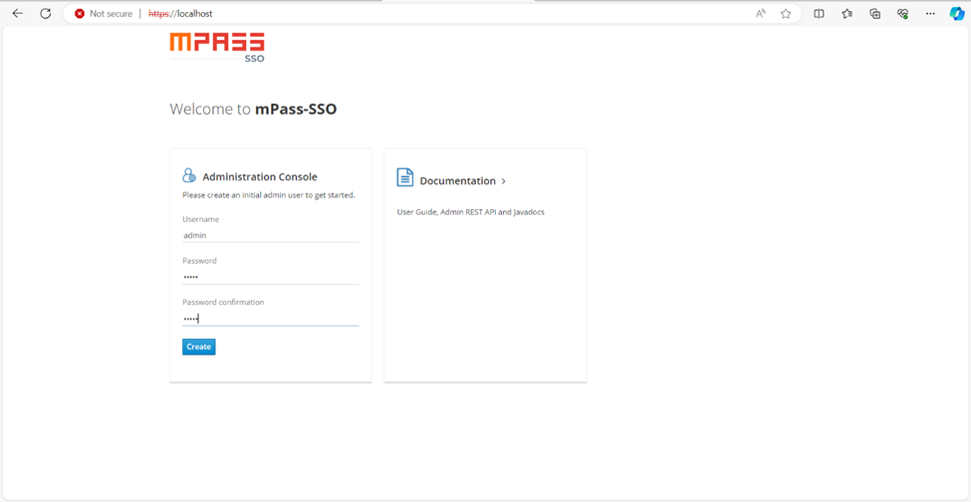This screenshot has height=502, width=971.
Task: Click the User Guide, Admin REST API text
Action: (x=471, y=212)
